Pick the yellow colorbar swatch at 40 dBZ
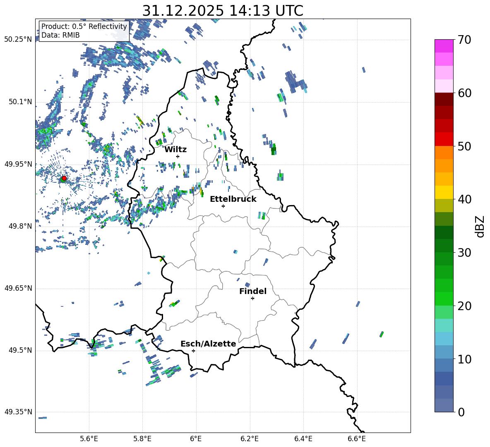This screenshot has height=447, width=490. [444, 192]
